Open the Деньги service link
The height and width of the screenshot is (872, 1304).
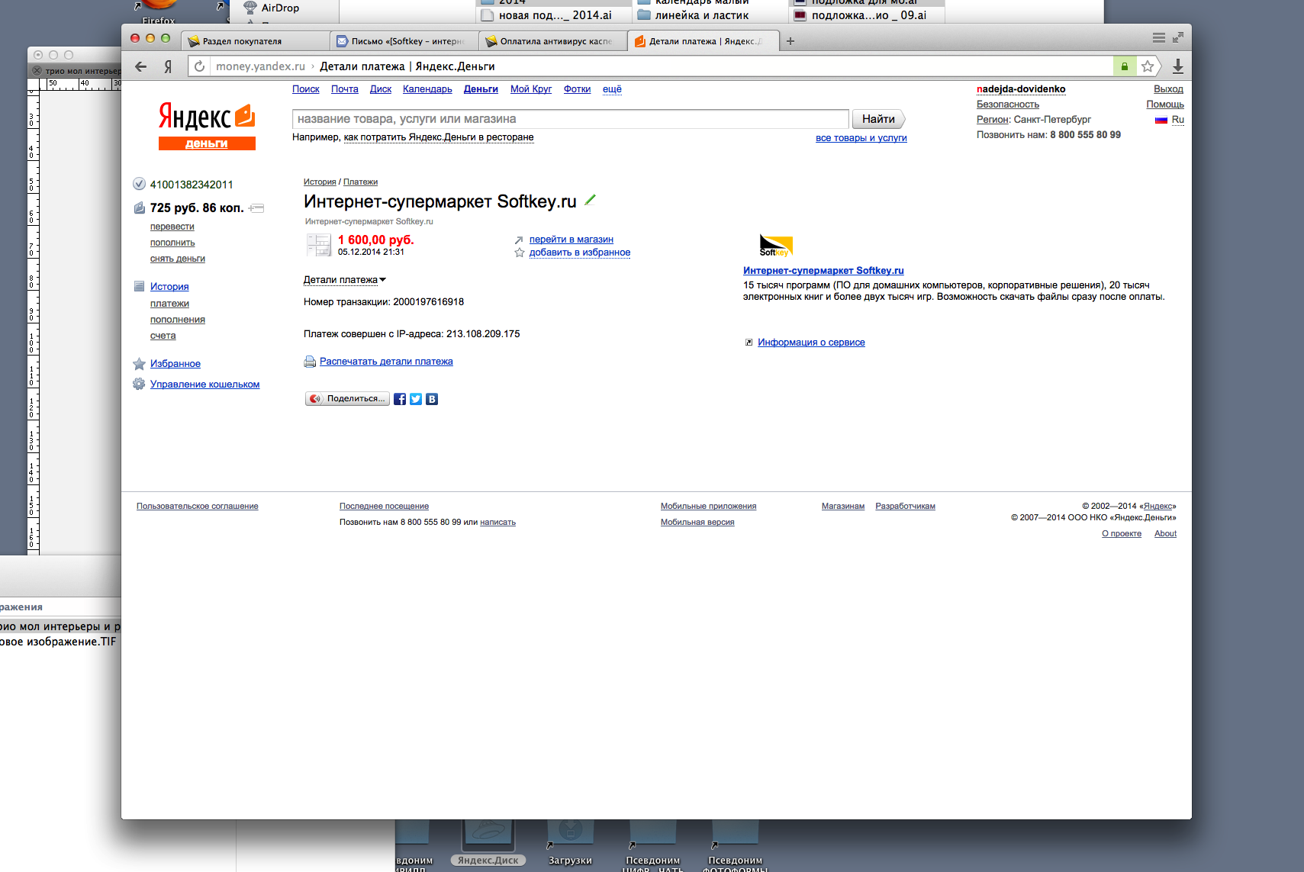(481, 89)
